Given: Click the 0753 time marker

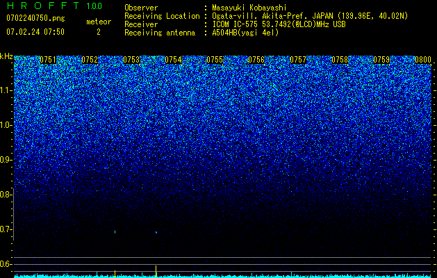Looking at the screenshot, I should click(x=131, y=60).
